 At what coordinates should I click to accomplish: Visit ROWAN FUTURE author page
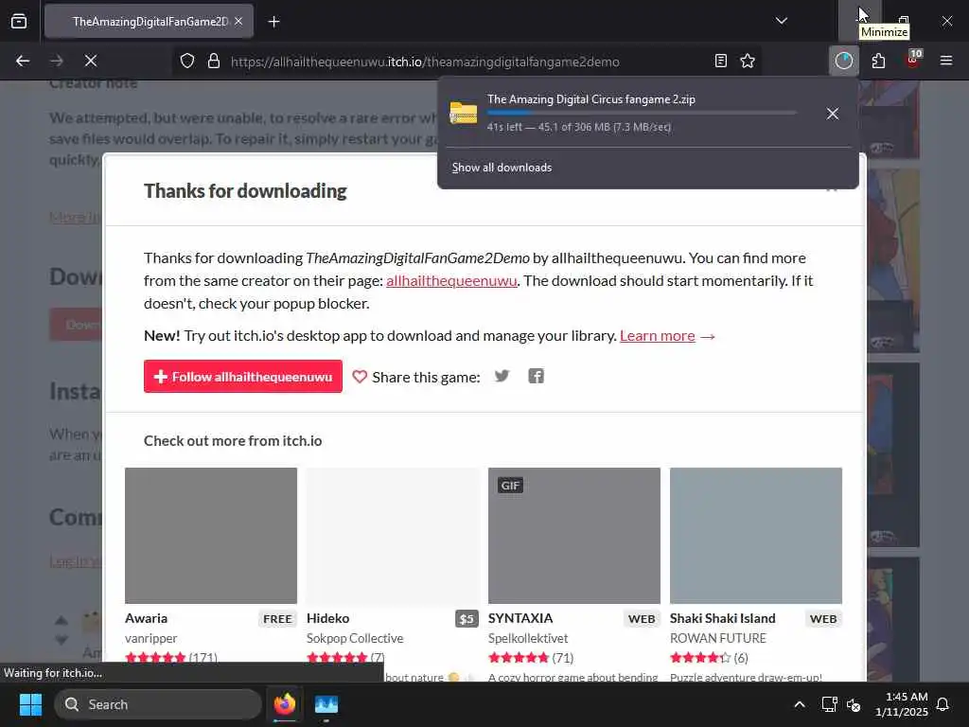[x=718, y=638]
